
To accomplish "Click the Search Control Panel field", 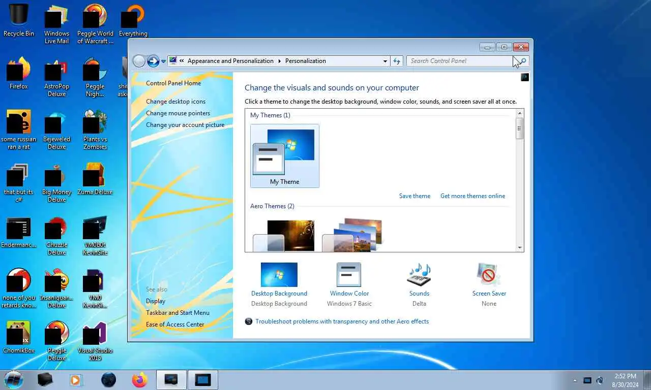I will tap(467, 61).
